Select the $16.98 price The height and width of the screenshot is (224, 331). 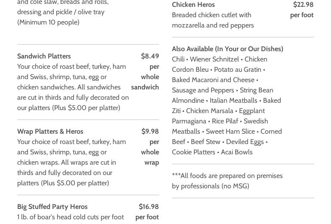click(x=149, y=207)
